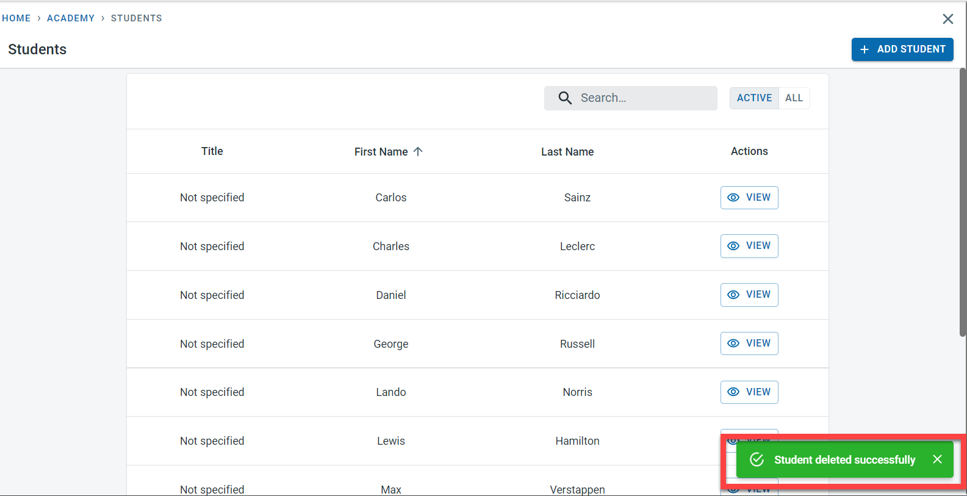967x496 pixels.
Task: Sort table by Title column
Action: 212,151
